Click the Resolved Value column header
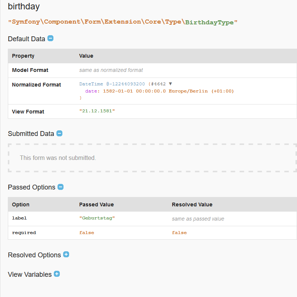 [x=192, y=204]
